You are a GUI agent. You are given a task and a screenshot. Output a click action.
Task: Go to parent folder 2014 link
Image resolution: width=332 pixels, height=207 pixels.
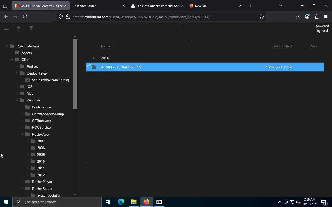pyautogui.click(x=105, y=58)
